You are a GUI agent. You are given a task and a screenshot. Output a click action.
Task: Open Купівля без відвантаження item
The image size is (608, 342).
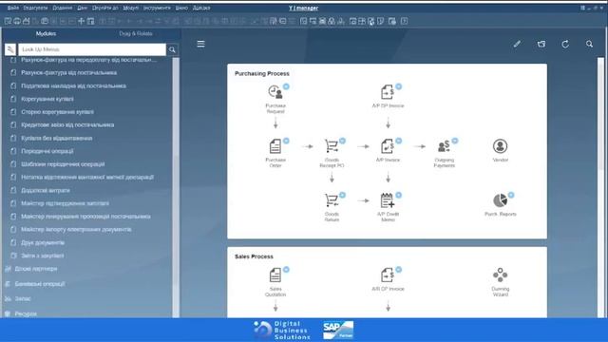[x=57, y=138]
